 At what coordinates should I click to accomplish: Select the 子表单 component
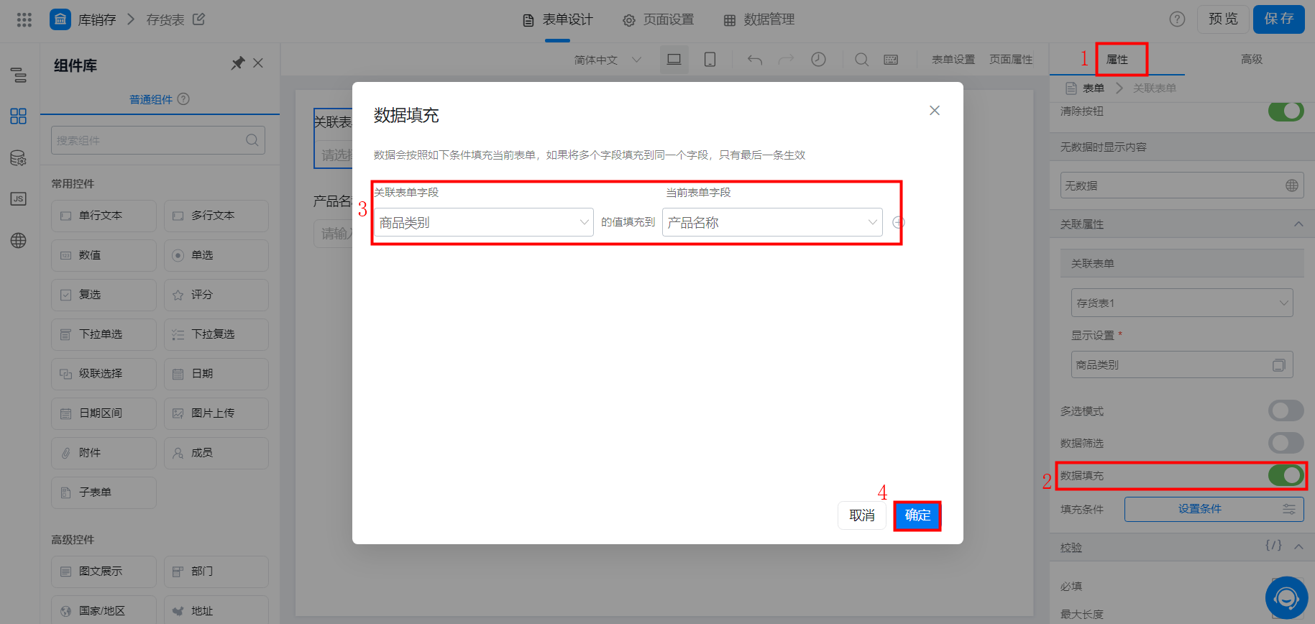pos(104,492)
